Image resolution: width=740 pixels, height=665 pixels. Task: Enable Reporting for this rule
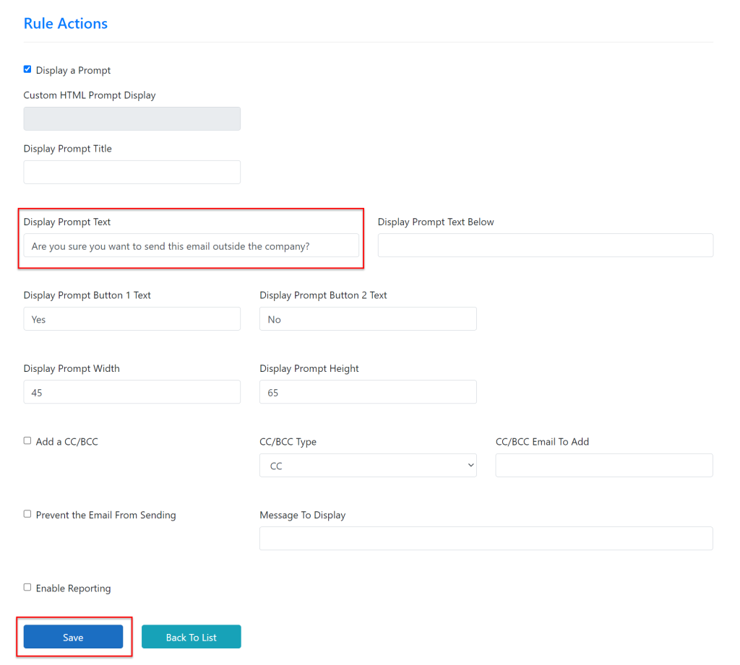27,587
